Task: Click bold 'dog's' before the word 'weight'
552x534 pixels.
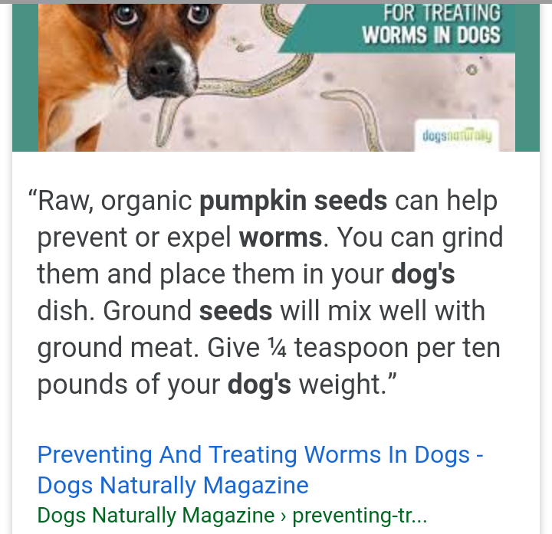Action: tap(259, 384)
